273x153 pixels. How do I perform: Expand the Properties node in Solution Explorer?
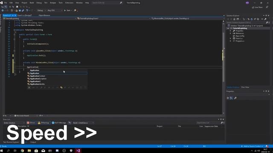(230, 31)
